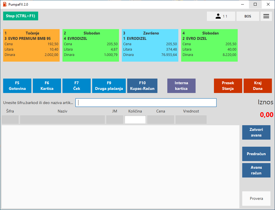Select pump 1 tile with Evro Premium BMB 95
275x210 pixels.
[31, 45]
